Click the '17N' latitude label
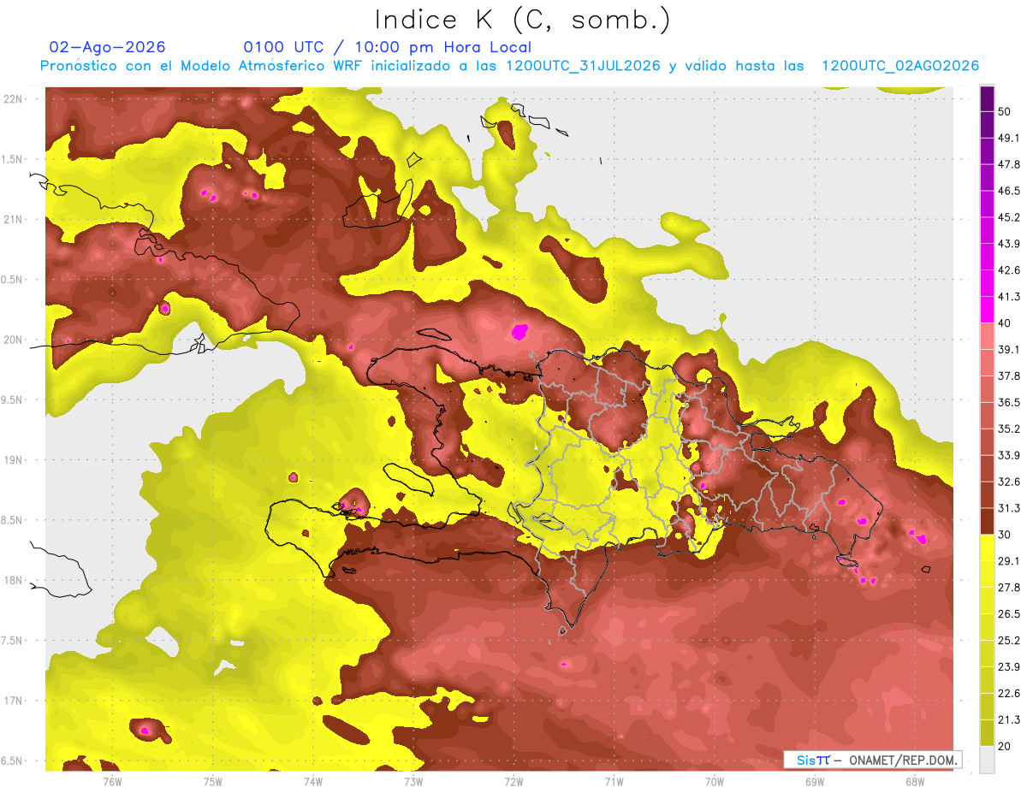 point(14,701)
